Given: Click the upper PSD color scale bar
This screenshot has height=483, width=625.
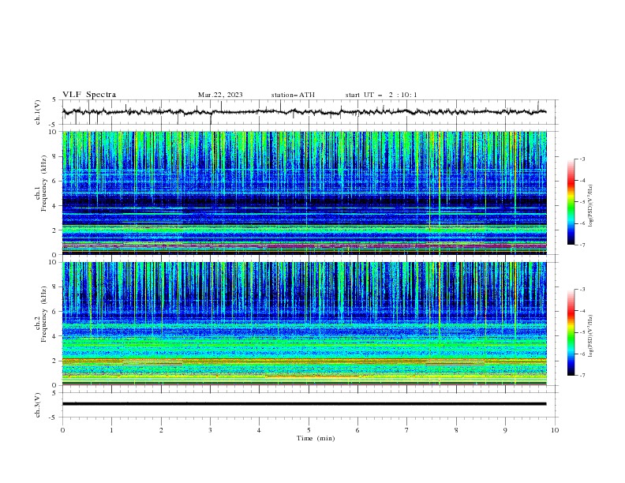Looking at the screenshot, I should [x=571, y=202].
